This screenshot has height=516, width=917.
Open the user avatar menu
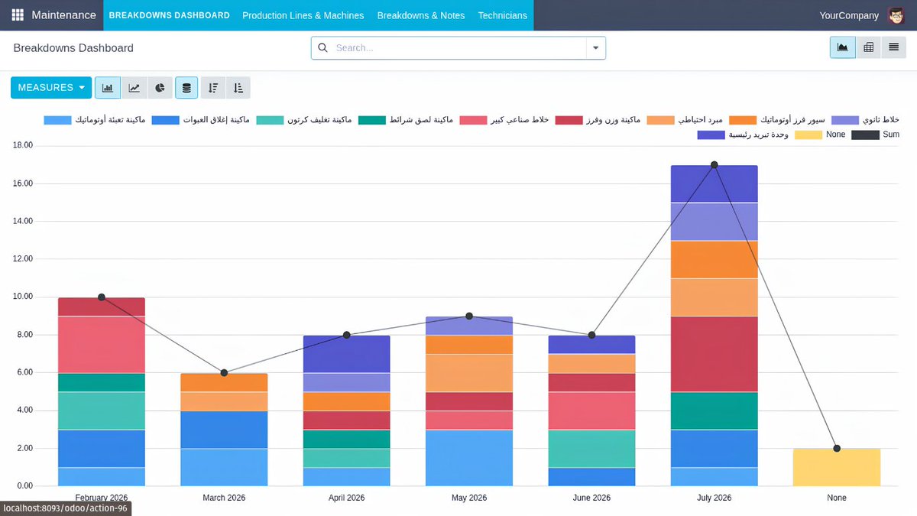tap(896, 15)
